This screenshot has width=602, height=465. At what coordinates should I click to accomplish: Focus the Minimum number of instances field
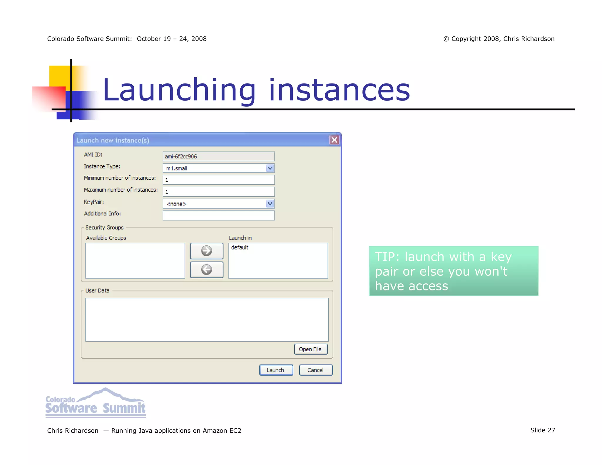(x=219, y=180)
